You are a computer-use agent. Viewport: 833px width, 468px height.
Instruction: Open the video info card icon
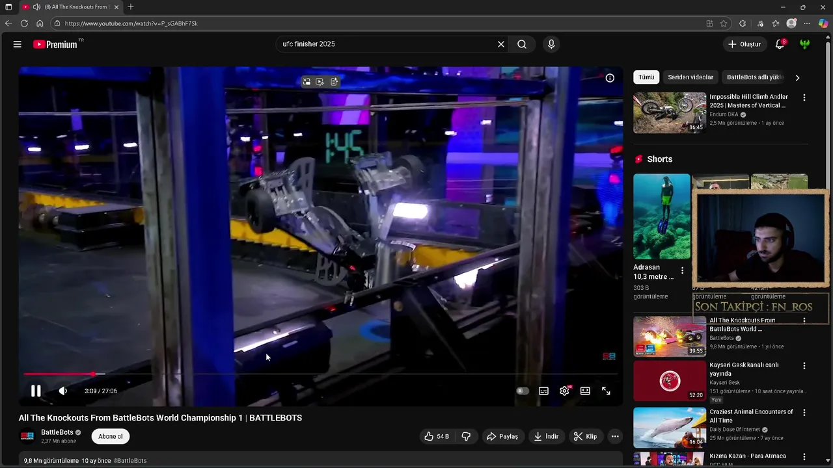pos(610,78)
